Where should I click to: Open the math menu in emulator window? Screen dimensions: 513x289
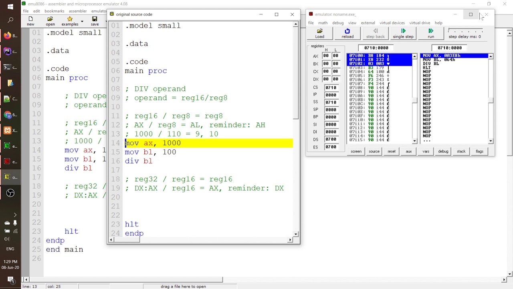click(x=323, y=23)
